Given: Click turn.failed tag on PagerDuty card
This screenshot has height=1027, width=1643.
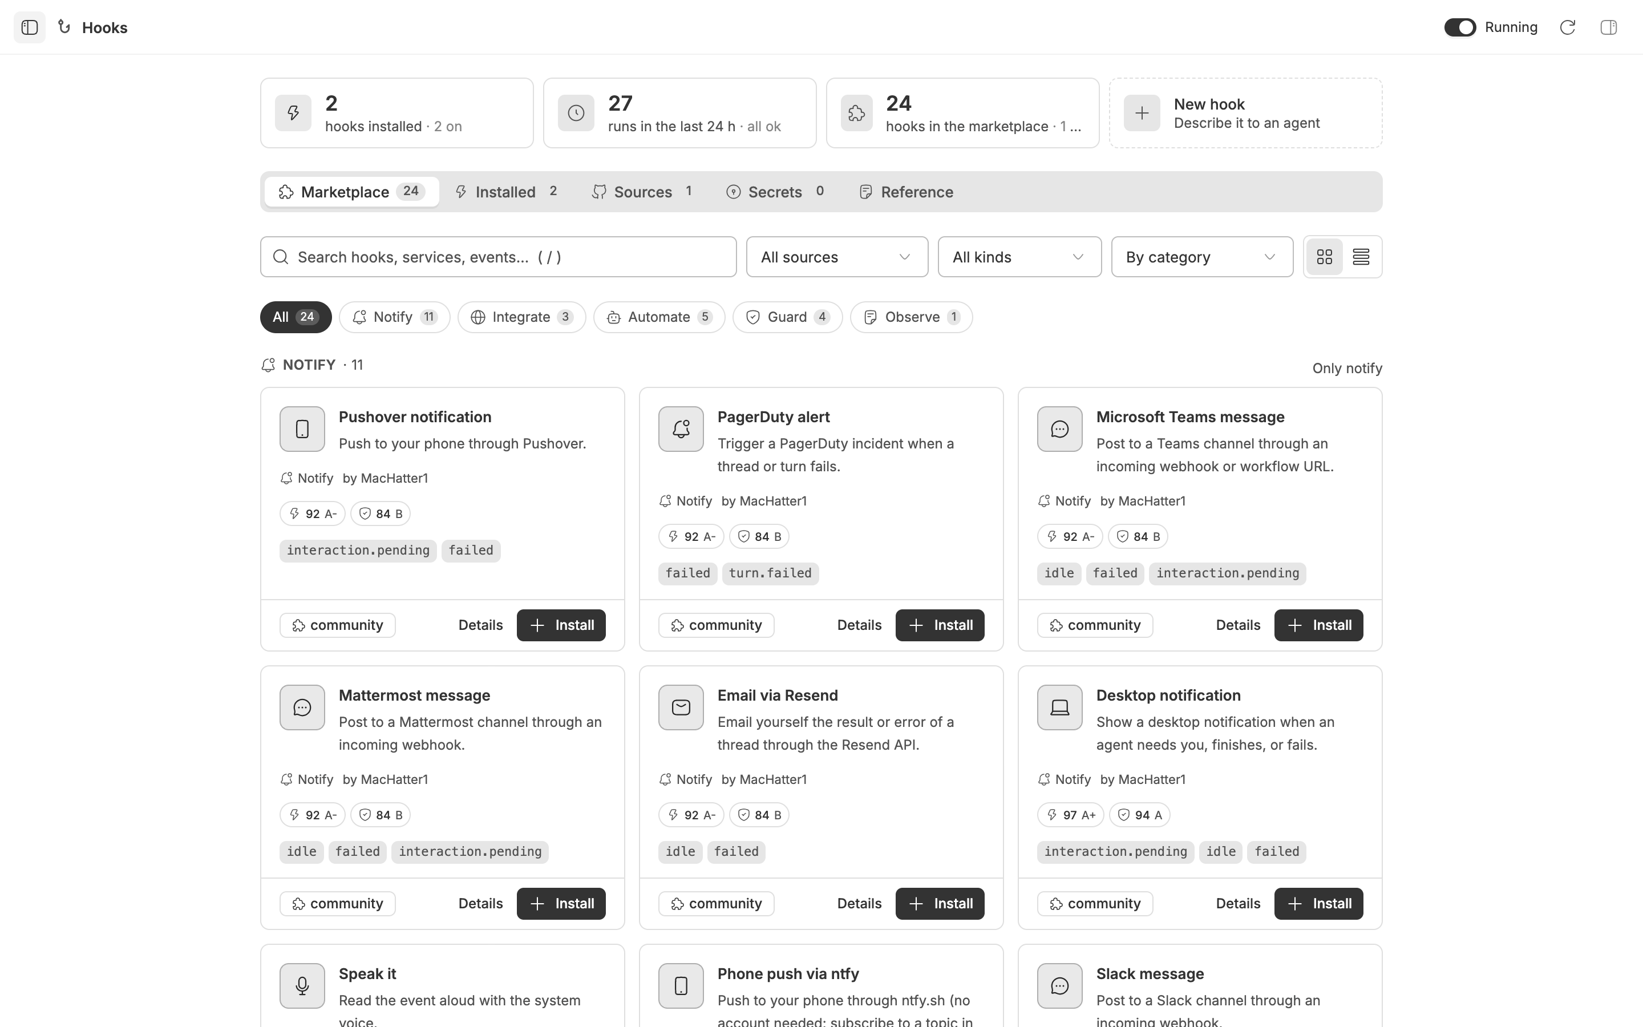Looking at the screenshot, I should [x=770, y=573].
